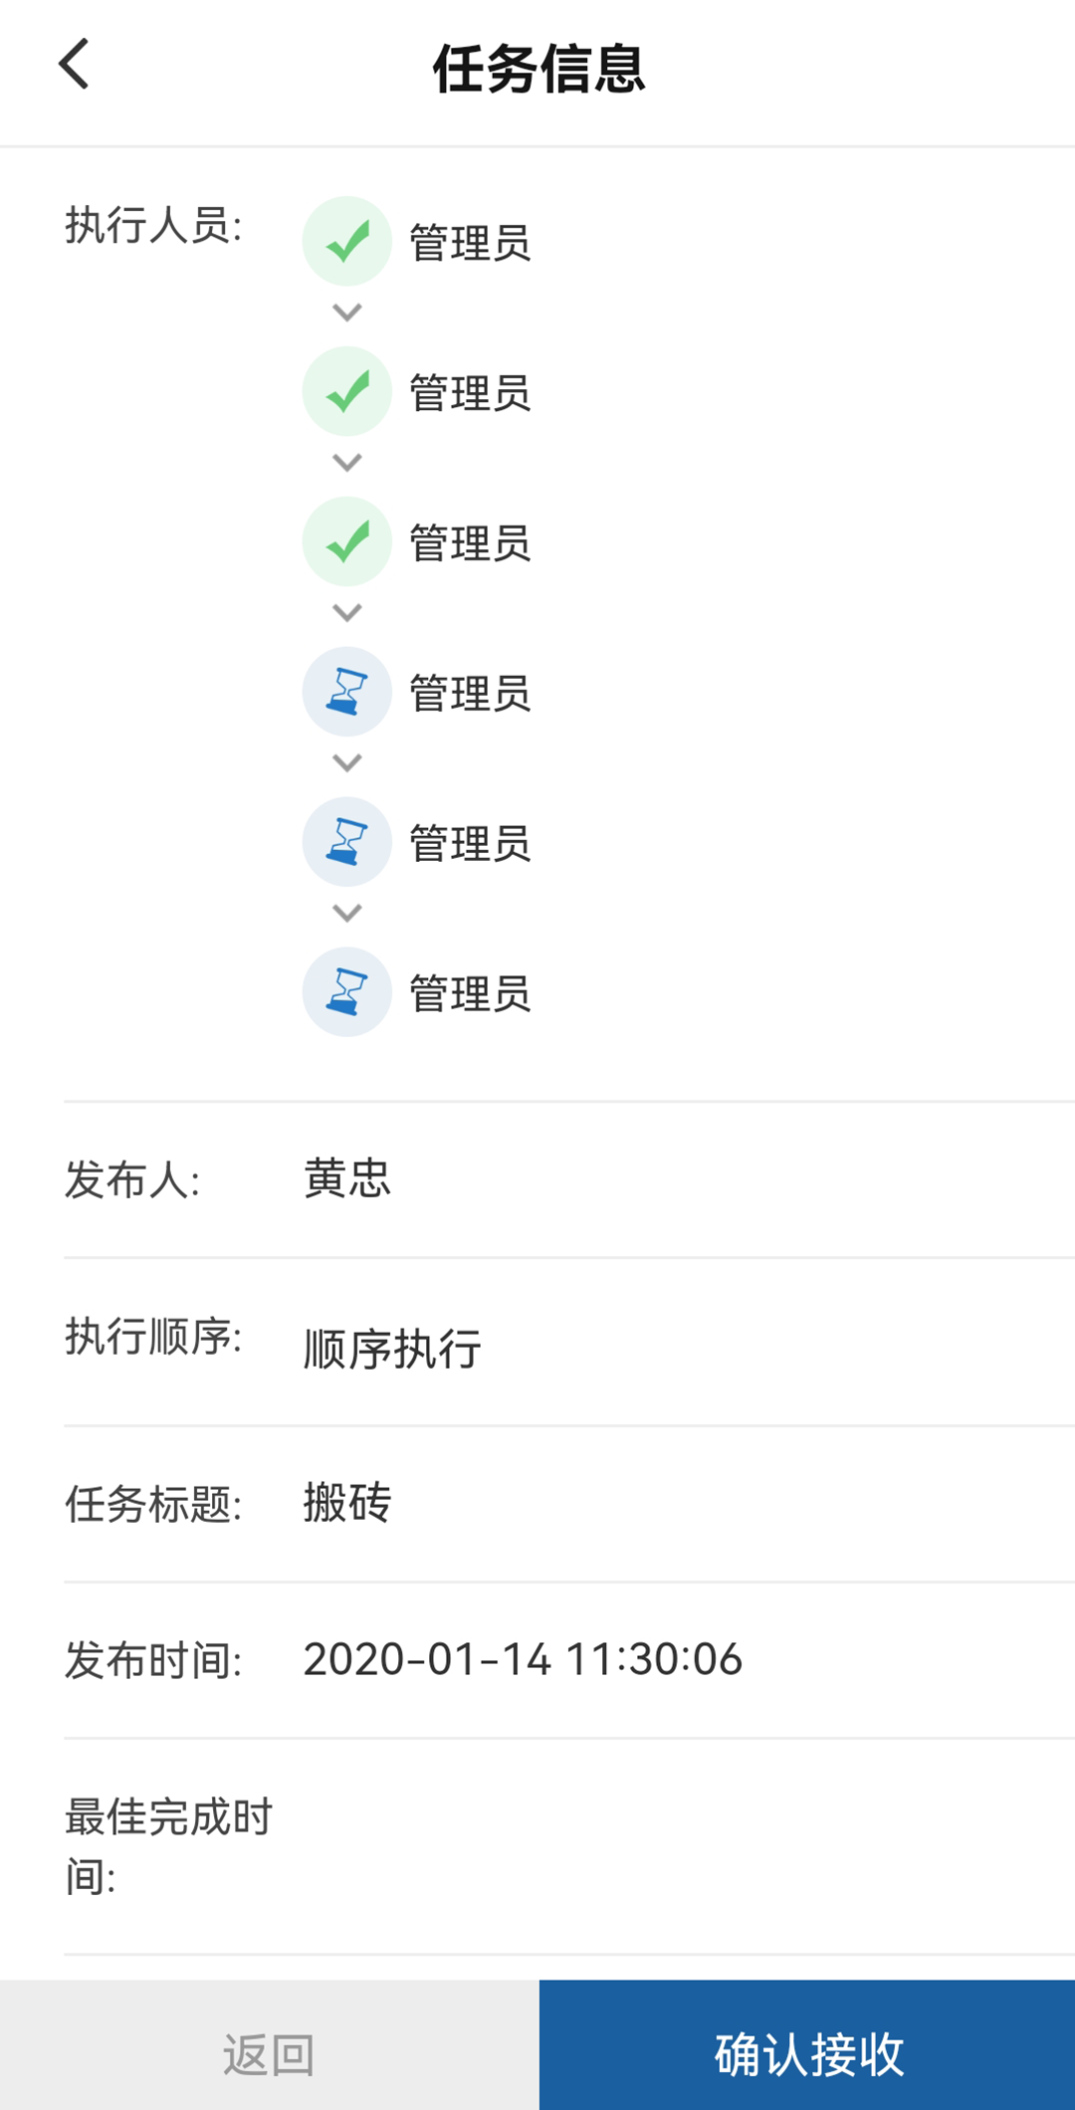Click chevron below third 管理员 entry
The width and height of the screenshot is (1075, 2110).
coord(346,613)
